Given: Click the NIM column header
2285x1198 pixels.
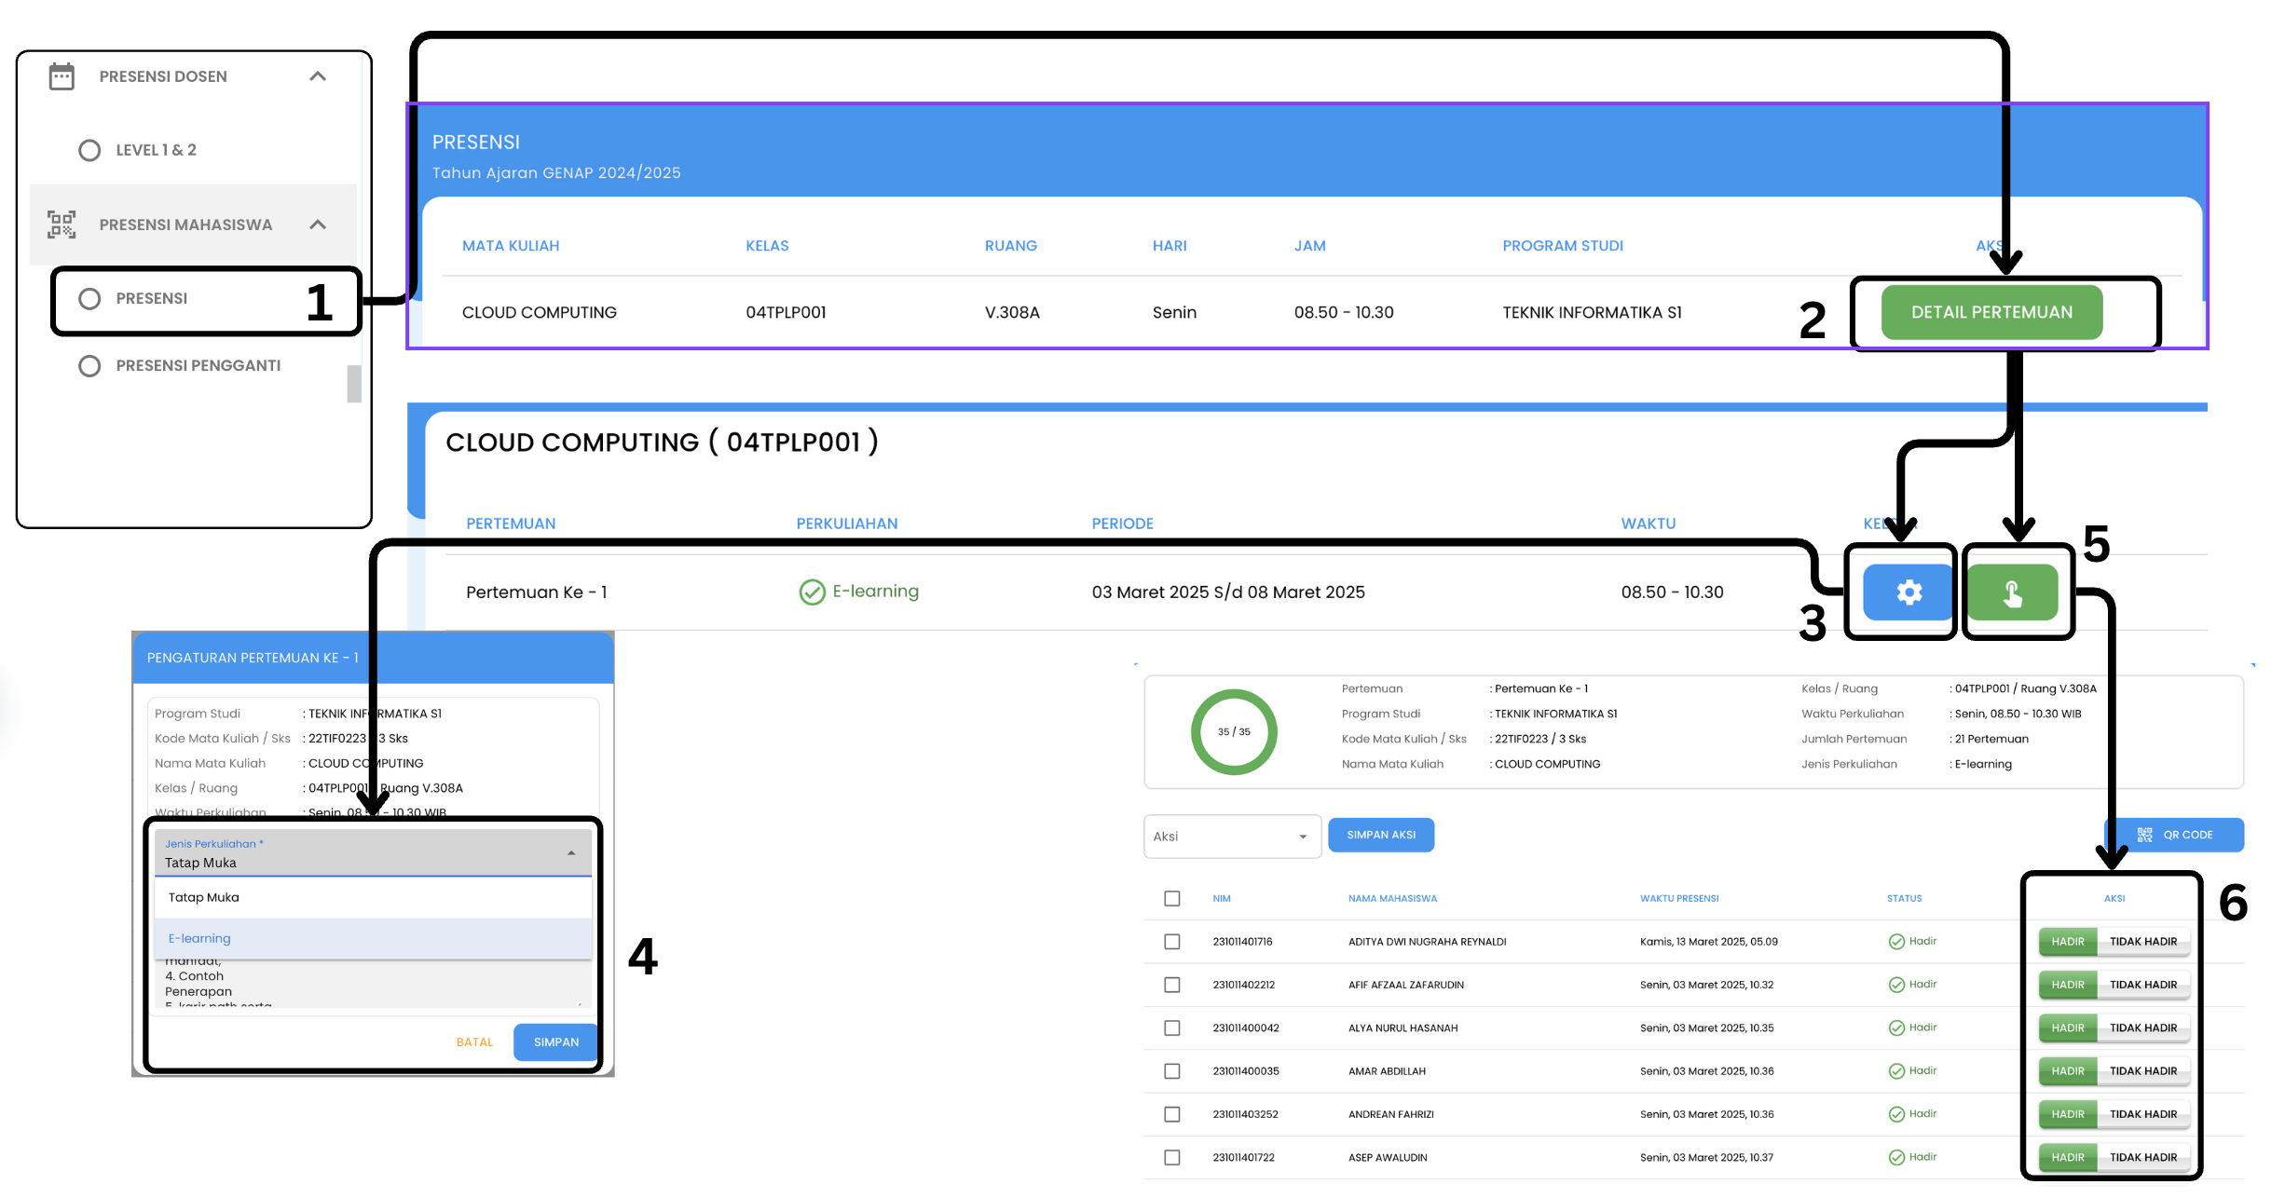Looking at the screenshot, I should pyautogui.click(x=1222, y=899).
